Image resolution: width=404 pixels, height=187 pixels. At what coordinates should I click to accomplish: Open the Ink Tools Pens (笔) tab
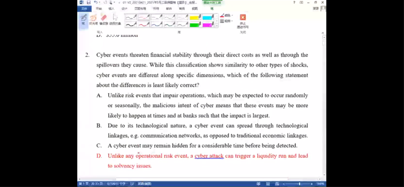212,9
